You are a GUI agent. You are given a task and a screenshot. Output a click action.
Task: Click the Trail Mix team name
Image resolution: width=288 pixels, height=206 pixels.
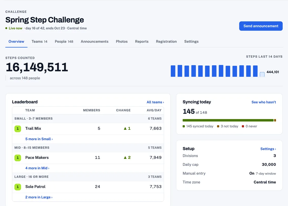pyautogui.click(x=33, y=128)
